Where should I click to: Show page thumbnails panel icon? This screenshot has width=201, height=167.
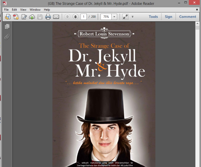tap(7, 27)
